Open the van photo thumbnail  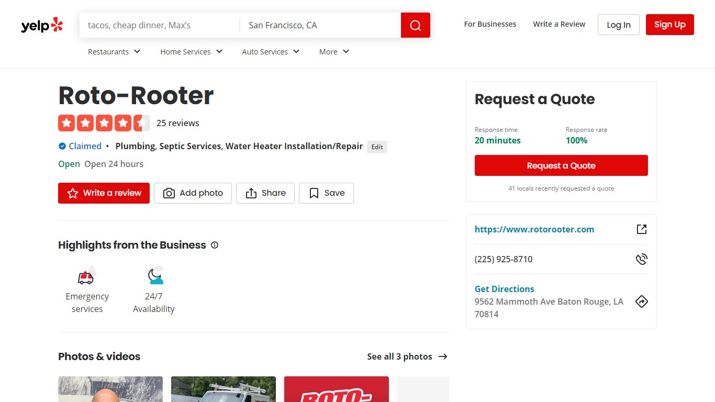click(x=224, y=389)
